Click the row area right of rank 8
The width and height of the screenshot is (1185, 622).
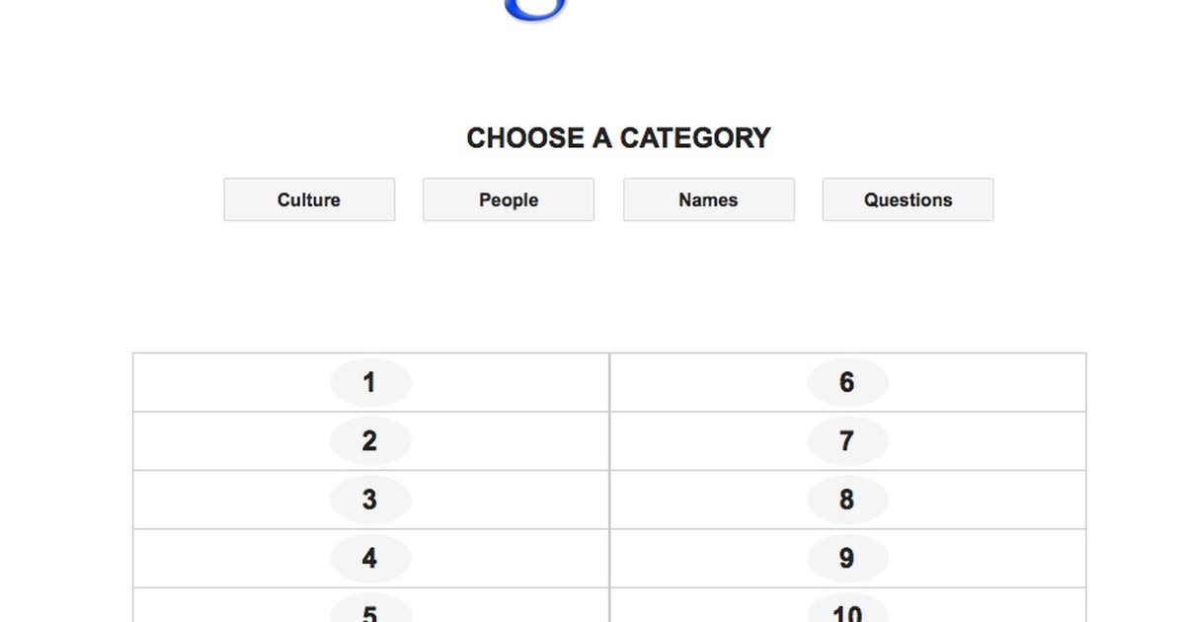tap(987, 500)
